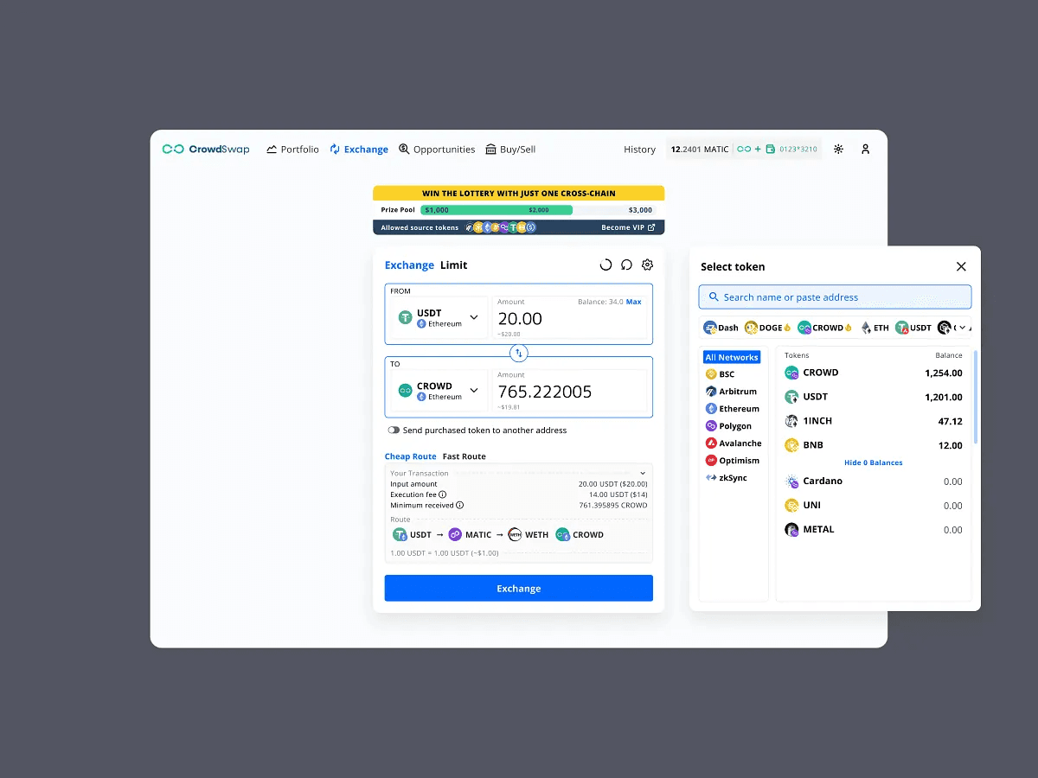
Task: Select CROWD quick token chip
Action: tap(824, 328)
